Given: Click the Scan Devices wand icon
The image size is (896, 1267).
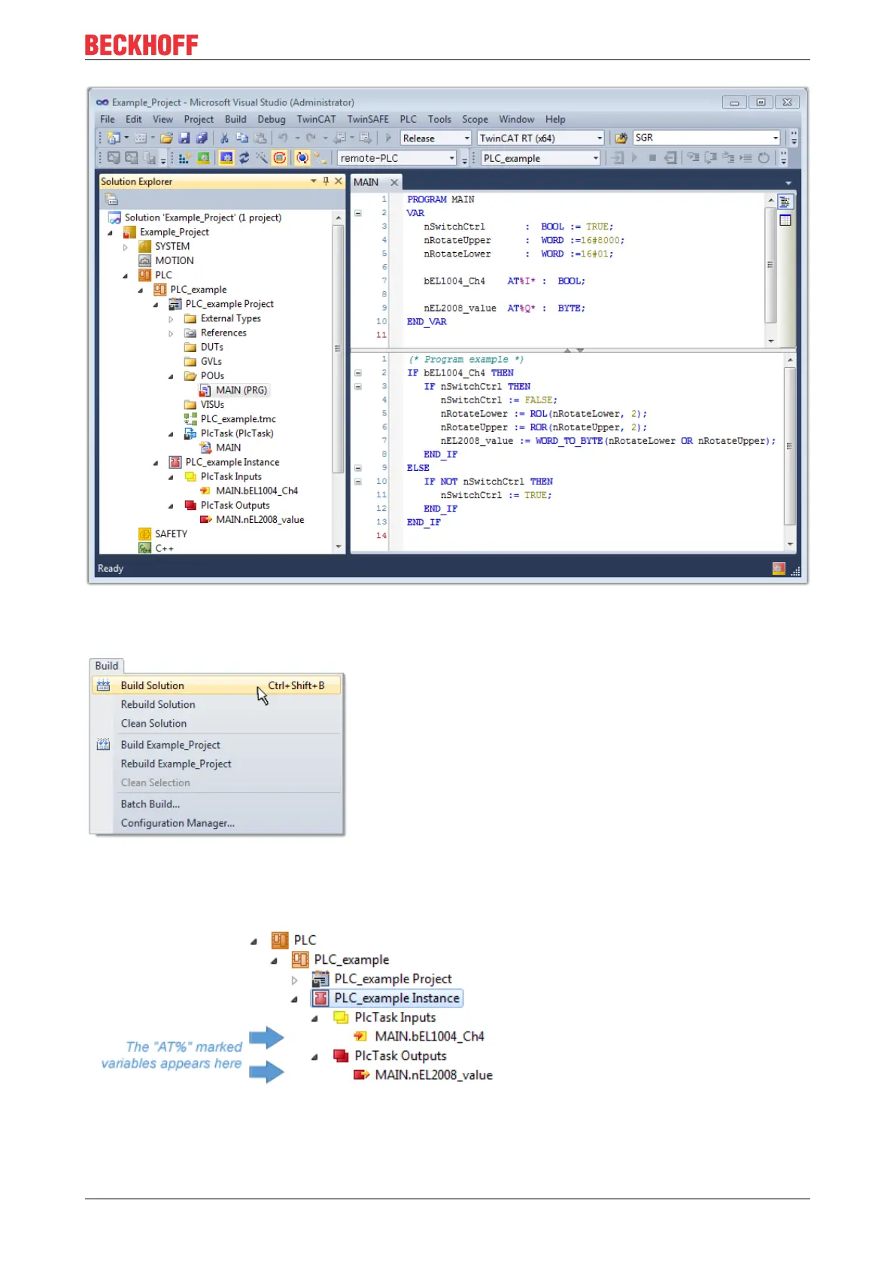Looking at the screenshot, I should pos(261,158).
